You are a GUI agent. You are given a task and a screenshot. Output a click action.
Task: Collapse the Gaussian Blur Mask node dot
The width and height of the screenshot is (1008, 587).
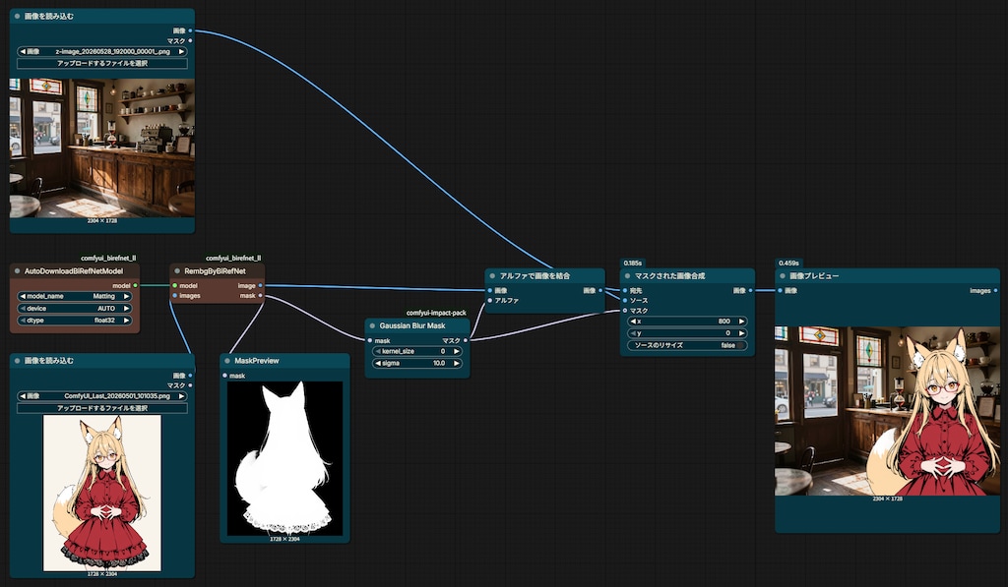[372, 325]
